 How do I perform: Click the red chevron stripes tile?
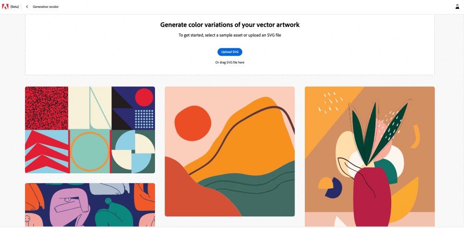[x=47, y=152]
